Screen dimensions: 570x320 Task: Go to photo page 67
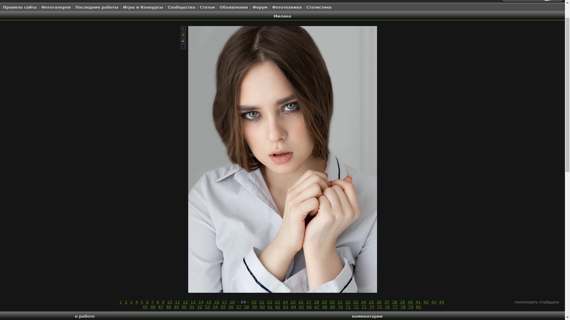pyautogui.click(x=317, y=307)
